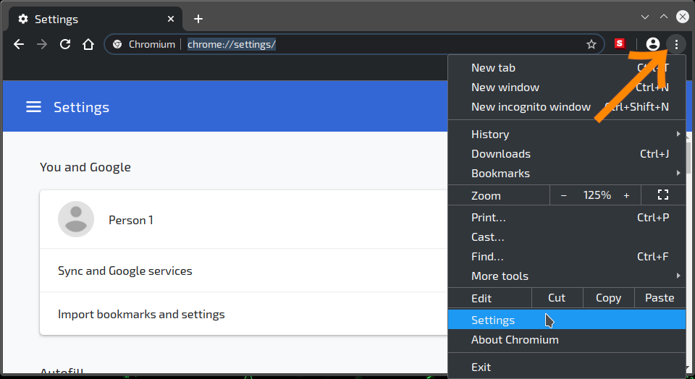Select New tab from the menu
This screenshot has width=695, height=379.
click(x=566, y=68)
